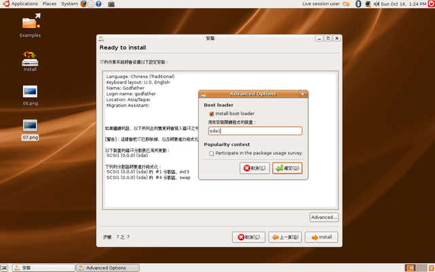This screenshot has height=272, width=435.
Task: Click the Install button
Action: (321, 237)
